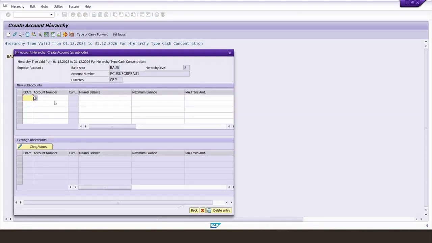Click the table grid icon before Type of Carry Forward
Image resolution: width=432 pixels, height=243 pixels.
click(x=71, y=34)
